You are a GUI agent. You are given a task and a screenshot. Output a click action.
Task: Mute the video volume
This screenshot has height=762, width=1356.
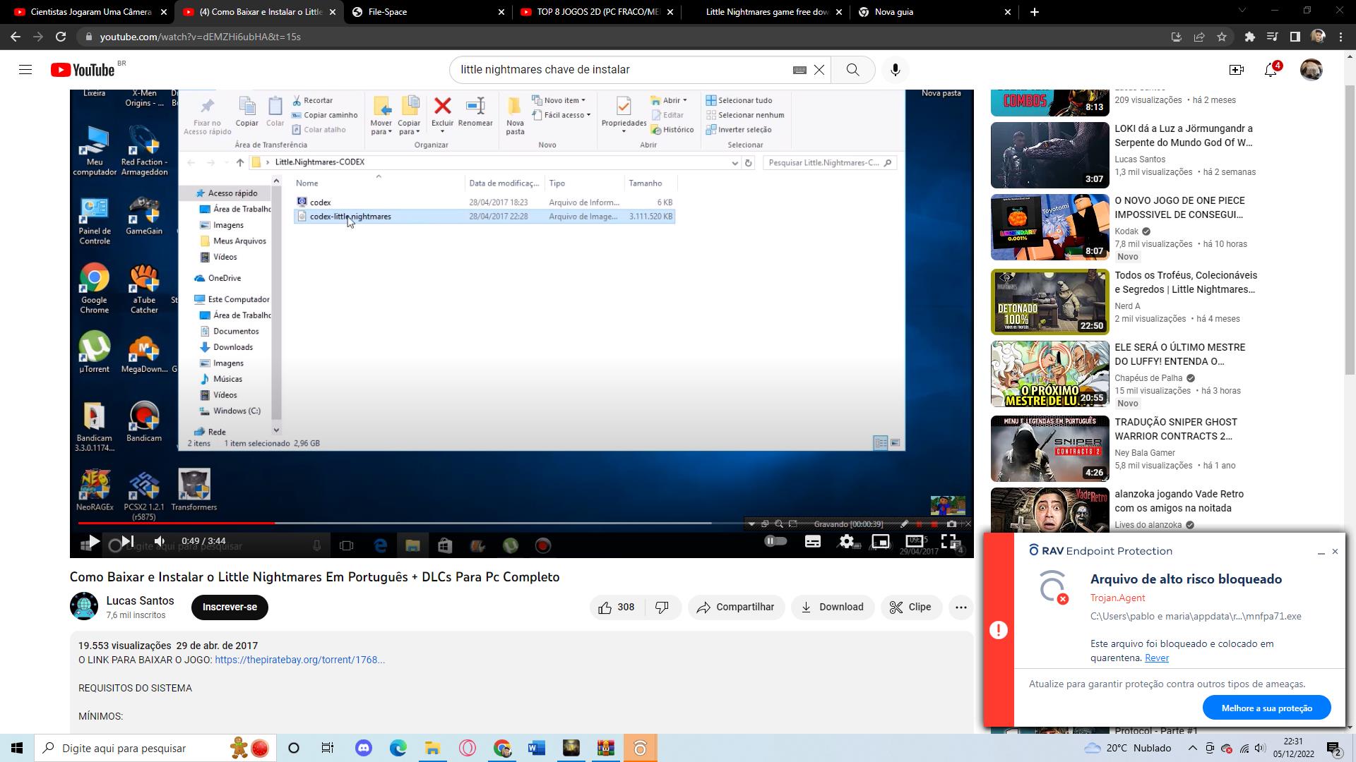160,541
